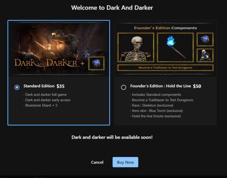Cancel the purchase dialog
Screen dimensions: 227x178
[97, 162]
